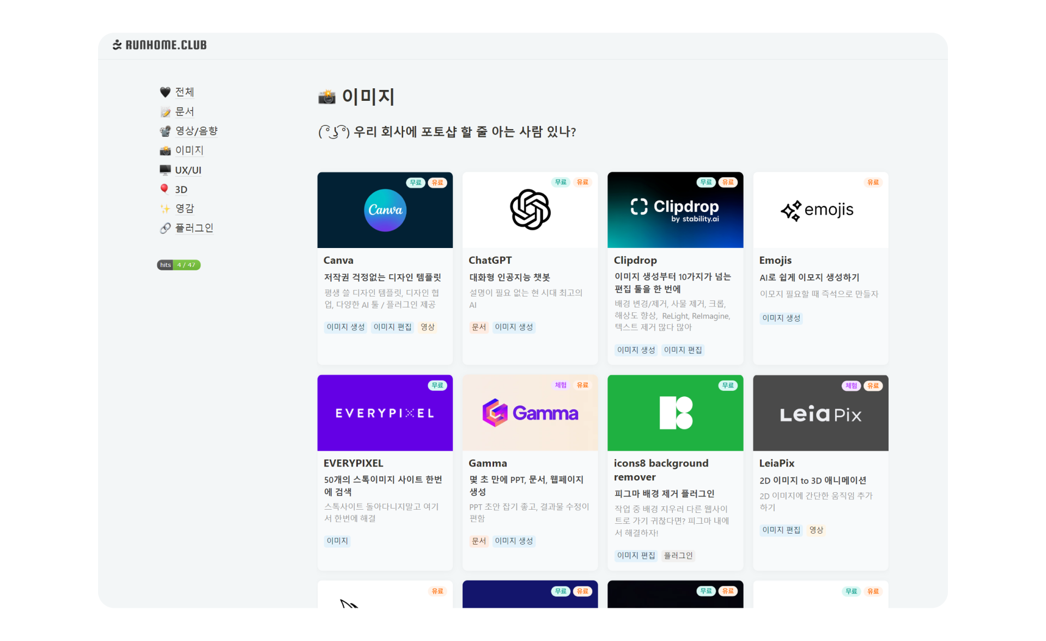Open the ChatGPT logo thumbnail
Image resolution: width=1046 pixels, height=641 pixels.
tap(530, 210)
